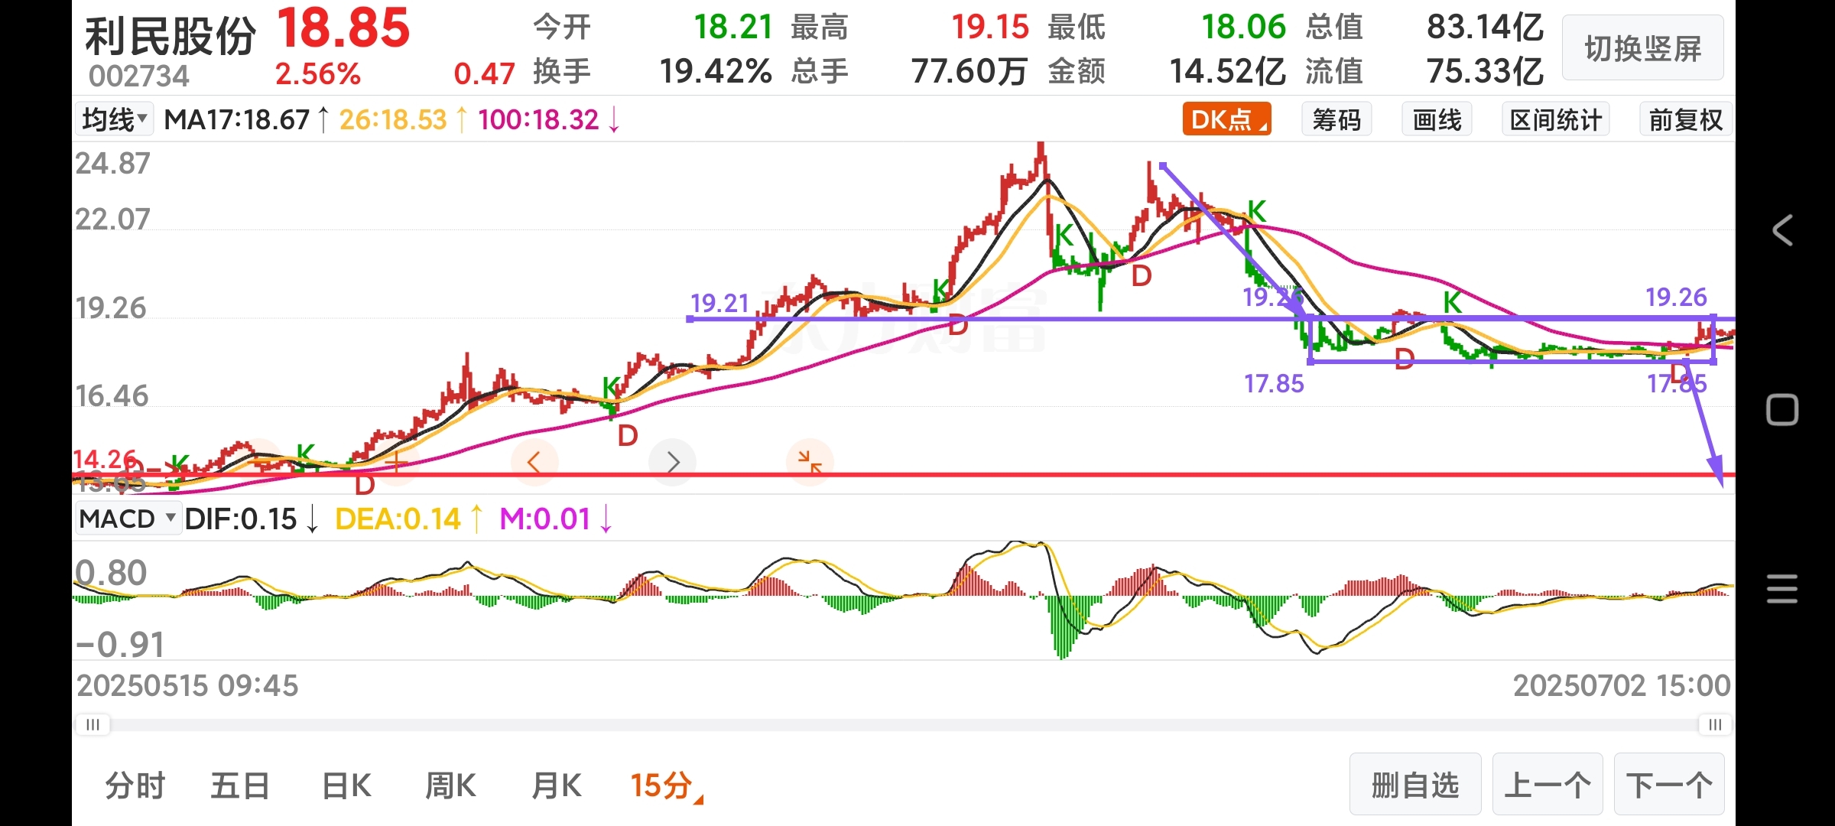
Task: Click the 2.56% change percentage
Action: (317, 74)
